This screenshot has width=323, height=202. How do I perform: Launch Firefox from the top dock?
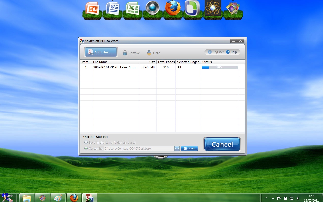pyautogui.click(x=173, y=8)
